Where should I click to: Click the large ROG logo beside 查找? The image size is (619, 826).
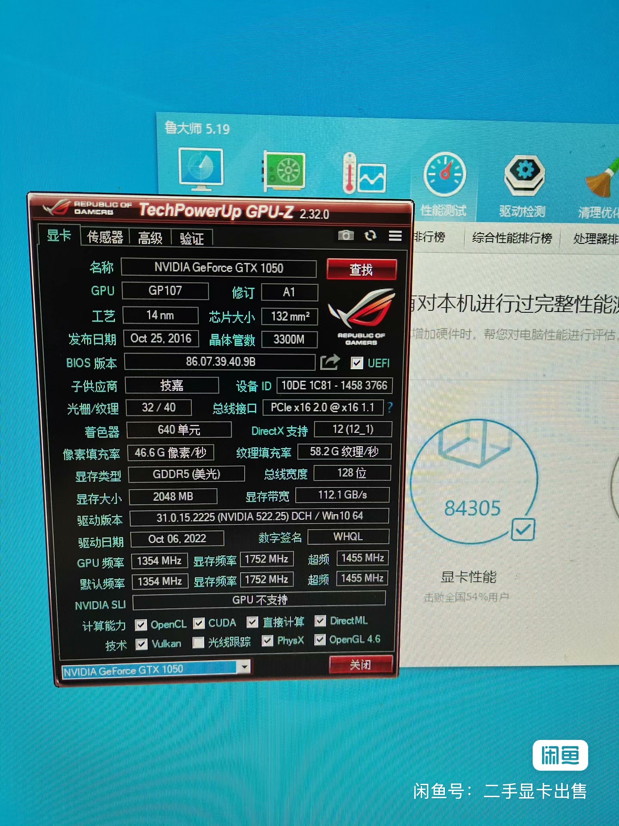[x=362, y=317]
